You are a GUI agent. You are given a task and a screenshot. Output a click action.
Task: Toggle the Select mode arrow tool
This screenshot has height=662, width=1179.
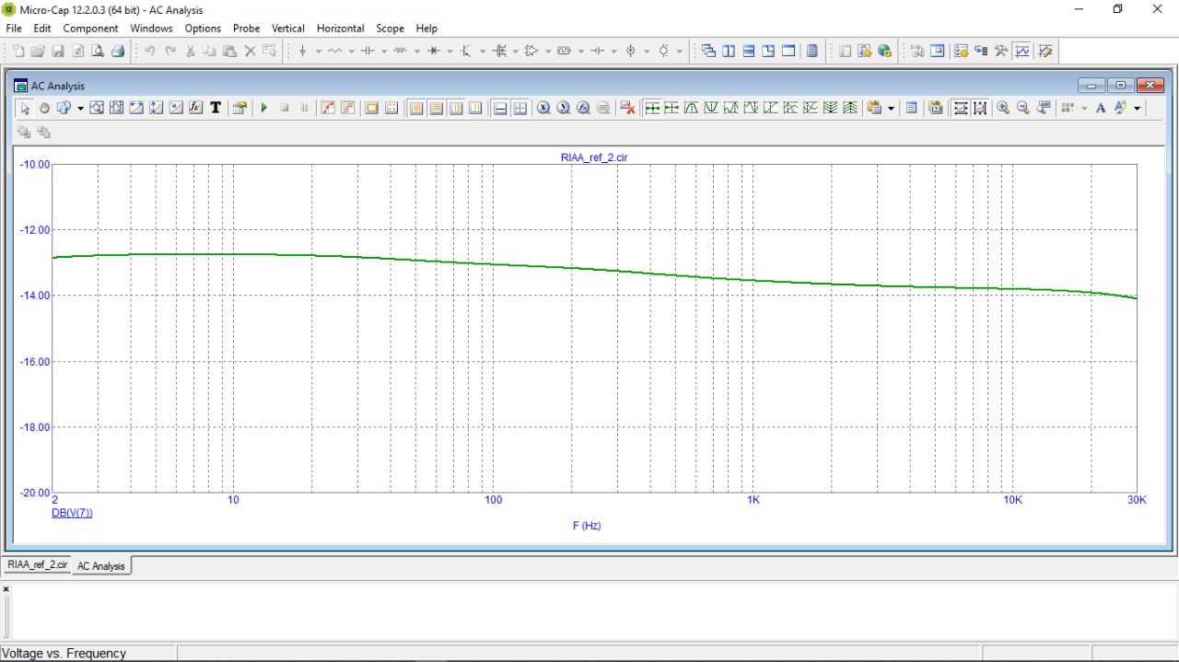click(25, 108)
